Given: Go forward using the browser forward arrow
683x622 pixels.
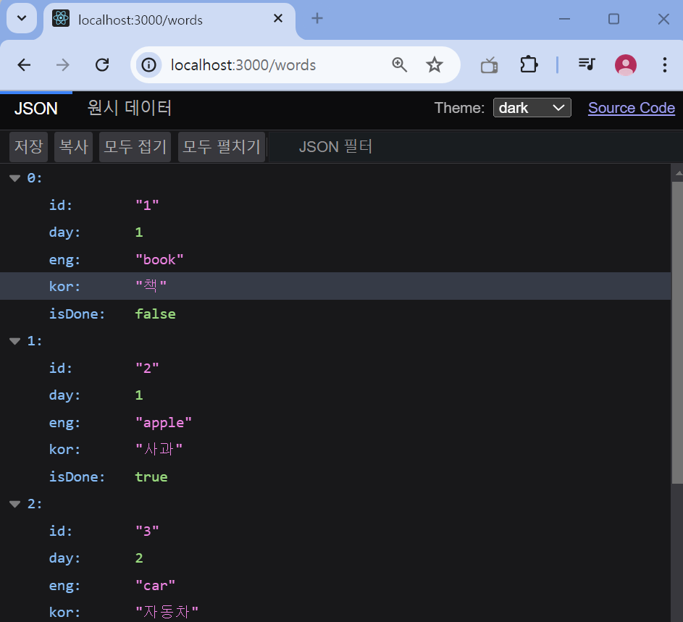Looking at the screenshot, I should click(63, 65).
